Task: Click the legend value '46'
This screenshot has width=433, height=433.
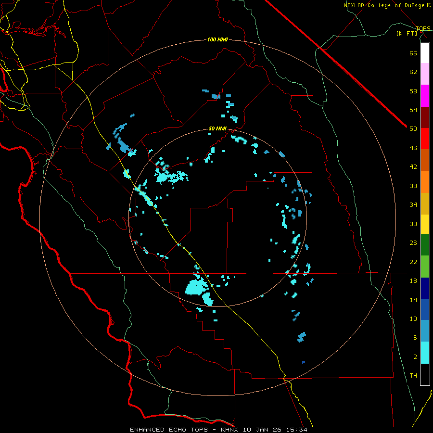Action: (x=413, y=148)
